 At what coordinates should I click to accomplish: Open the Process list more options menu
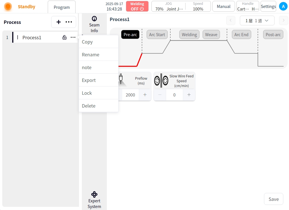pos(69,22)
